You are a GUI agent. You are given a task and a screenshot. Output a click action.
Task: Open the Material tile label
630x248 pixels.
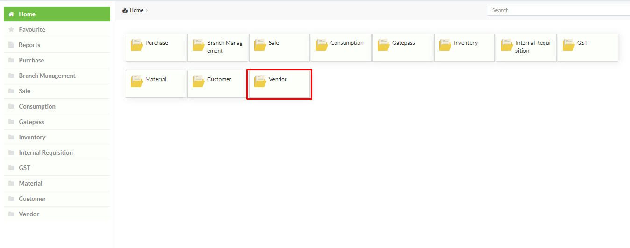click(156, 79)
